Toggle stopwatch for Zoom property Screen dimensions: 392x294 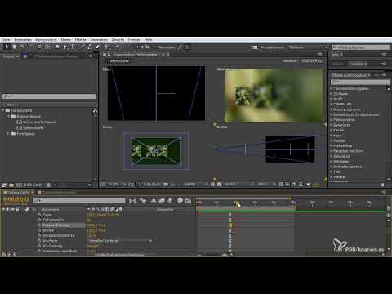point(39,215)
